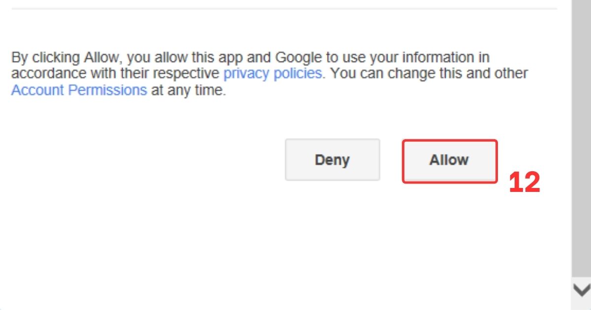Approve the app's information request
Image resolution: width=591 pixels, height=310 pixels.
[x=448, y=160]
